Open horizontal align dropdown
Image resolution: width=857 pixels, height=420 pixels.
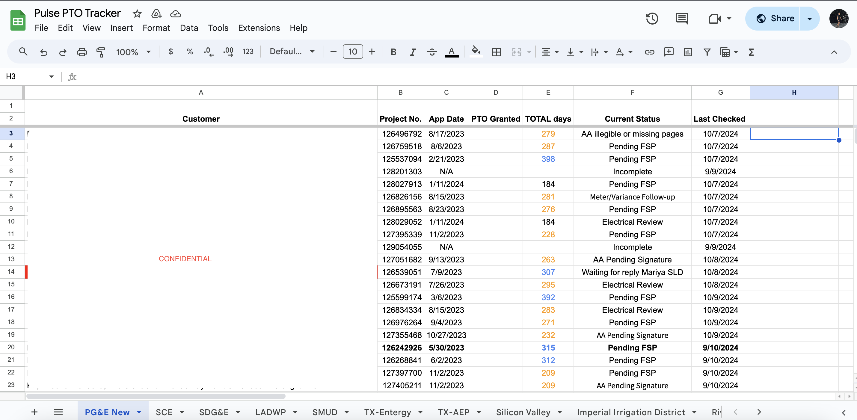pyautogui.click(x=550, y=52)
